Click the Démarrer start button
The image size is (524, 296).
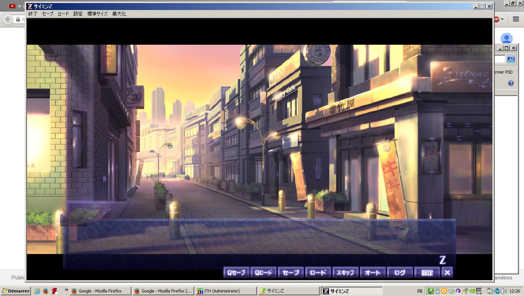[x=15, y=291]
